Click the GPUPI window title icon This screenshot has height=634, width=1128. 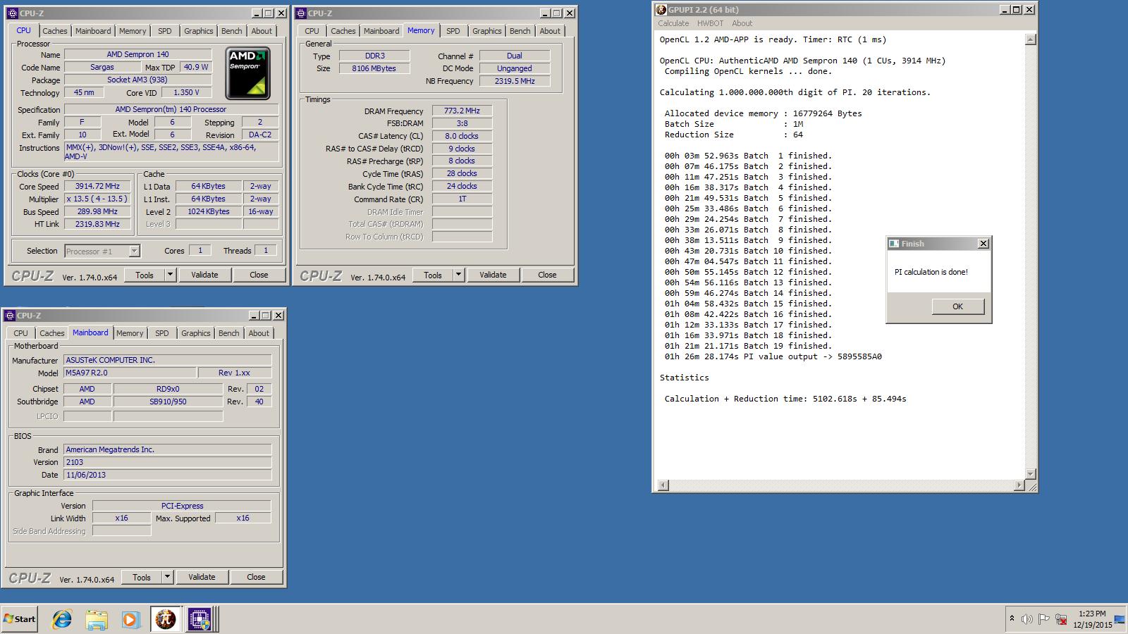click(x=661, y=10)
